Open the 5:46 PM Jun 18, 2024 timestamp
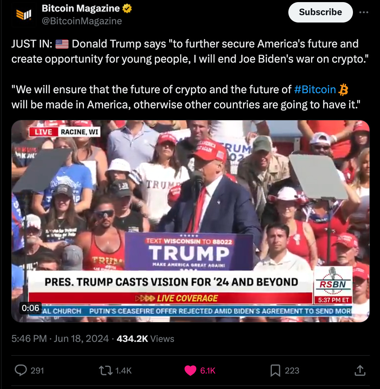The height and width of the screenshot is (389, 380). 60,339
